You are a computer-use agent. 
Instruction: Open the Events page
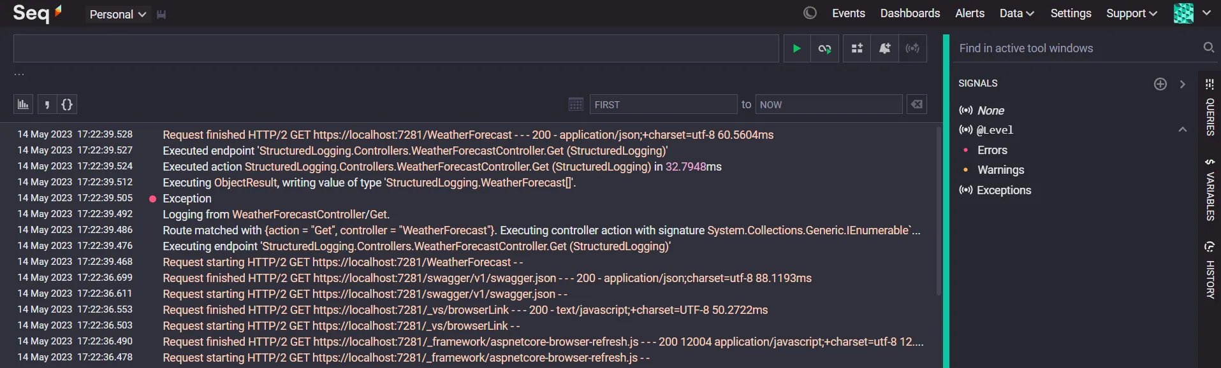848,13
